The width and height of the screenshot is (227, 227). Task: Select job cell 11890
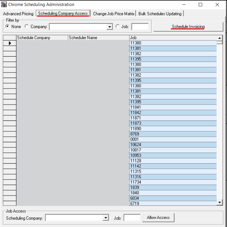173,129
